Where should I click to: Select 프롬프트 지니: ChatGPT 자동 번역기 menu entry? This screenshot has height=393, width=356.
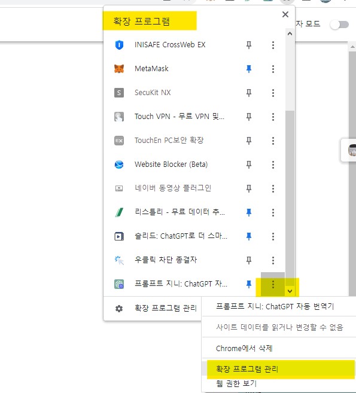pos(279,306)
